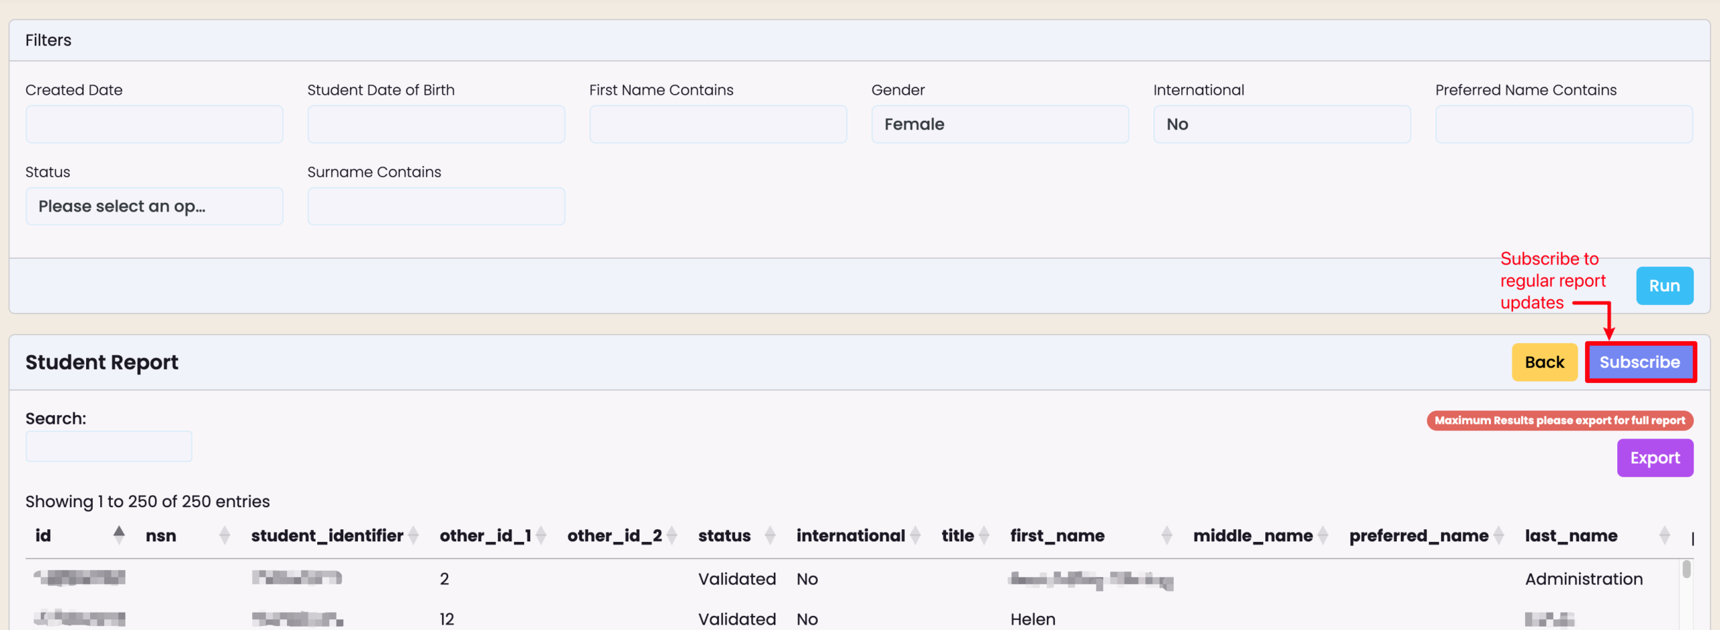The image size is (1720, 630).
Task: Click the Subscribe button
Action: [1639, 362]
